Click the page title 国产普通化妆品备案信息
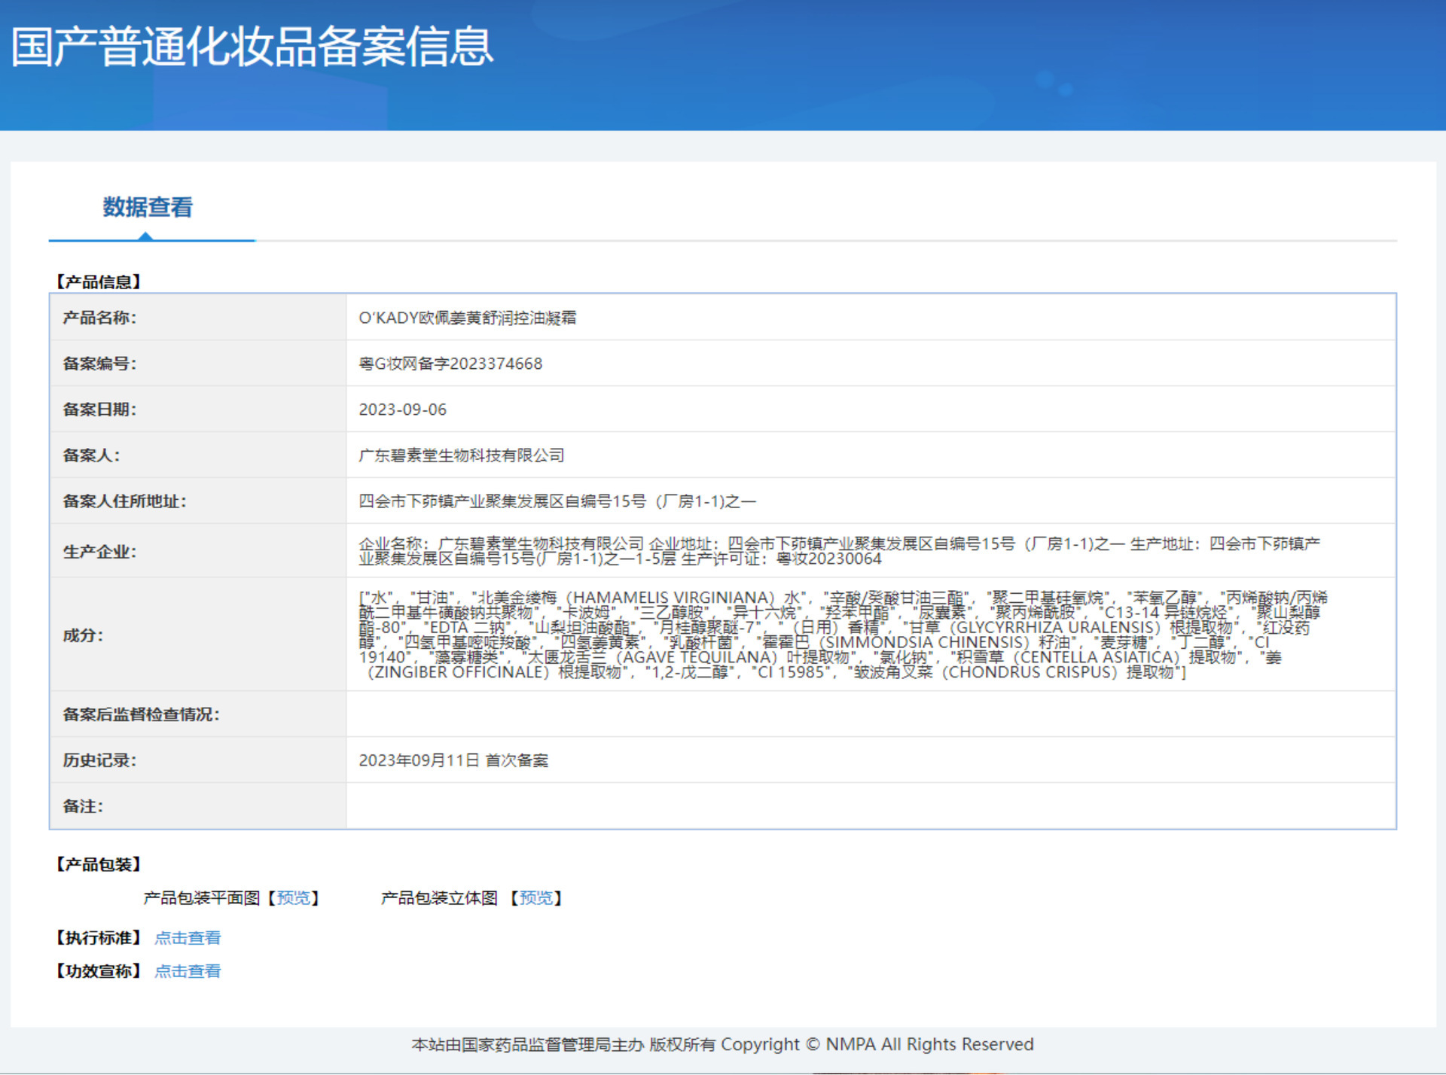 [252, 47]
